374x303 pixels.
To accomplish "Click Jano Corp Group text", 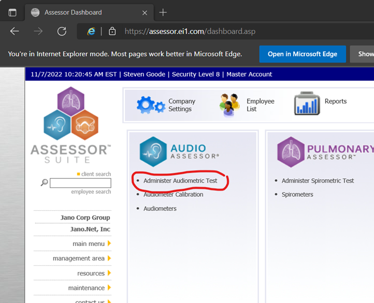I will [x=85, y=218].
